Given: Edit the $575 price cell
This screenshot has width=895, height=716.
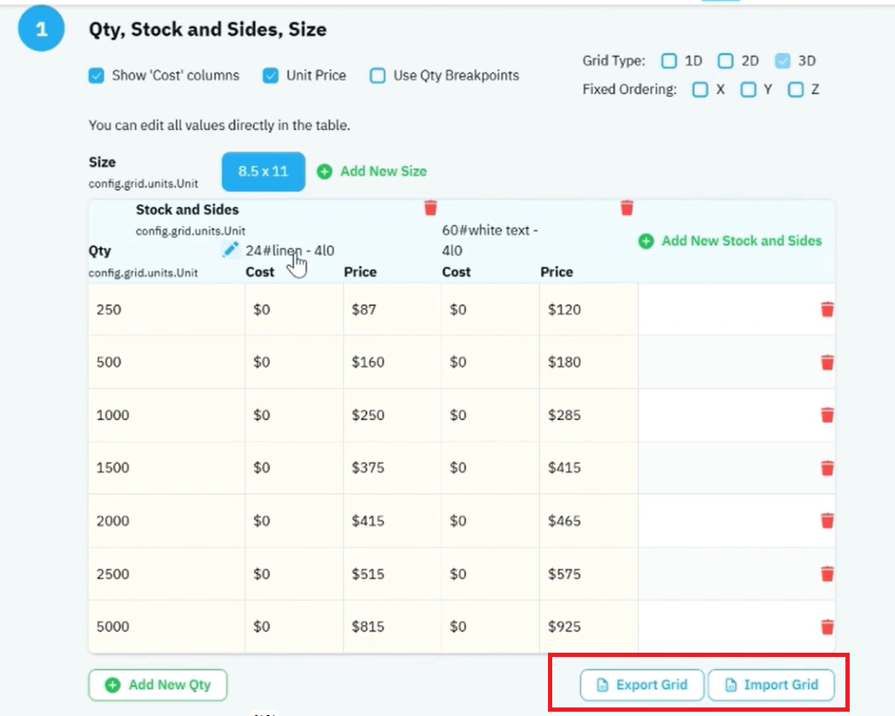Looking at the screenshot, I should (x=588, y=573).
